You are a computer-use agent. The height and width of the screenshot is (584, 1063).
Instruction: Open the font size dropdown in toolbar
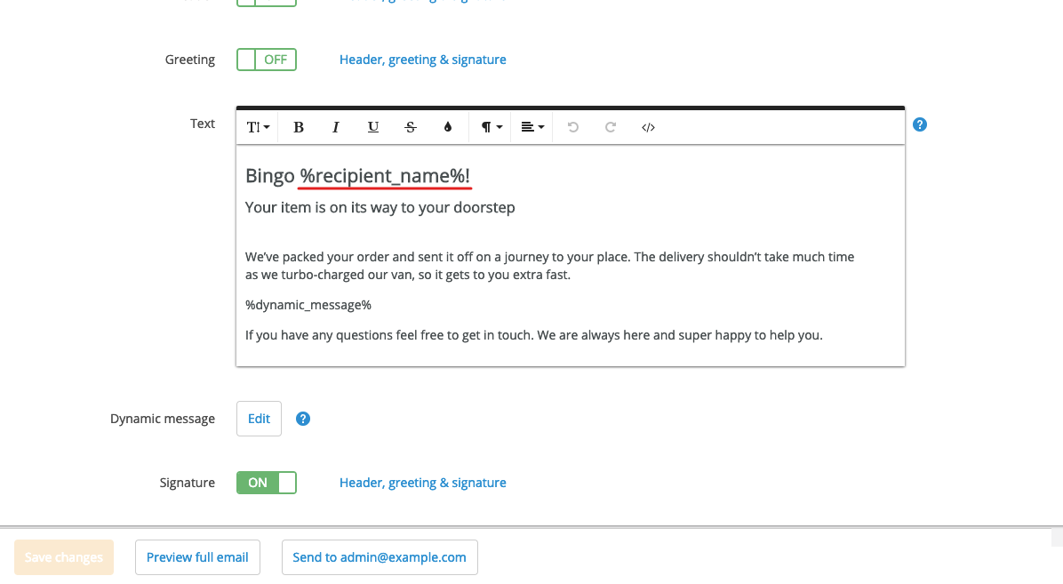point(258,127)
